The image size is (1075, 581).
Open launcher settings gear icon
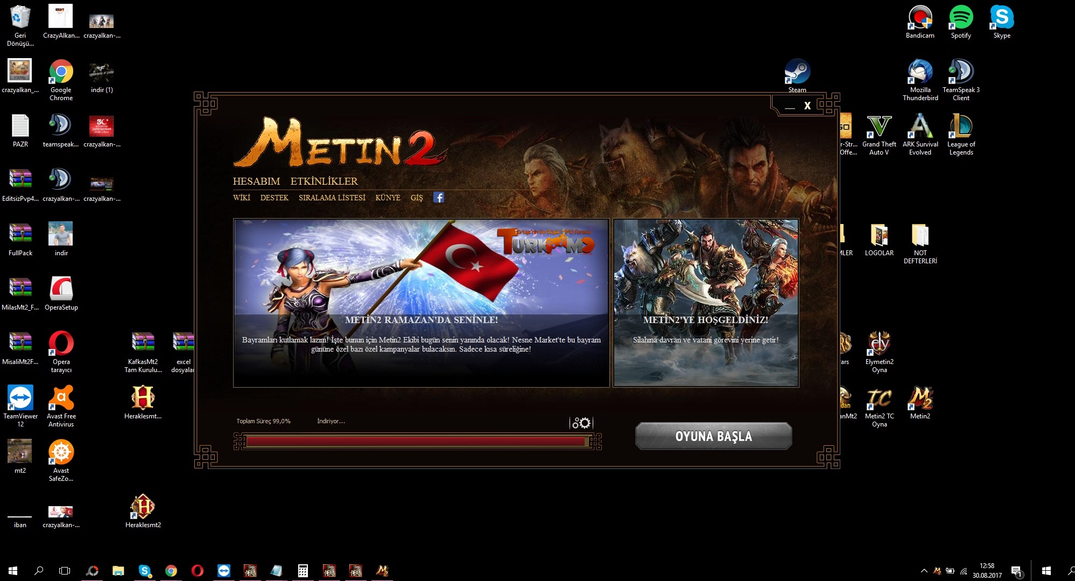(581, 423)
